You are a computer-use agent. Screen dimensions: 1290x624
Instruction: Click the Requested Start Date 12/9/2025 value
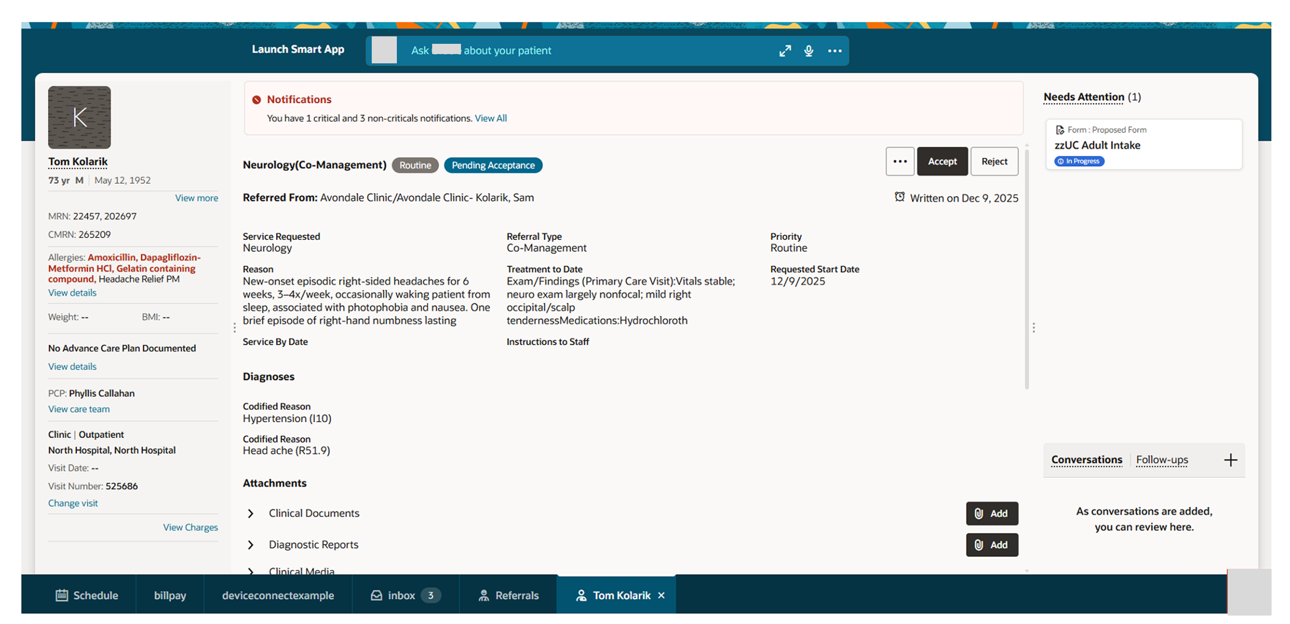797,281
